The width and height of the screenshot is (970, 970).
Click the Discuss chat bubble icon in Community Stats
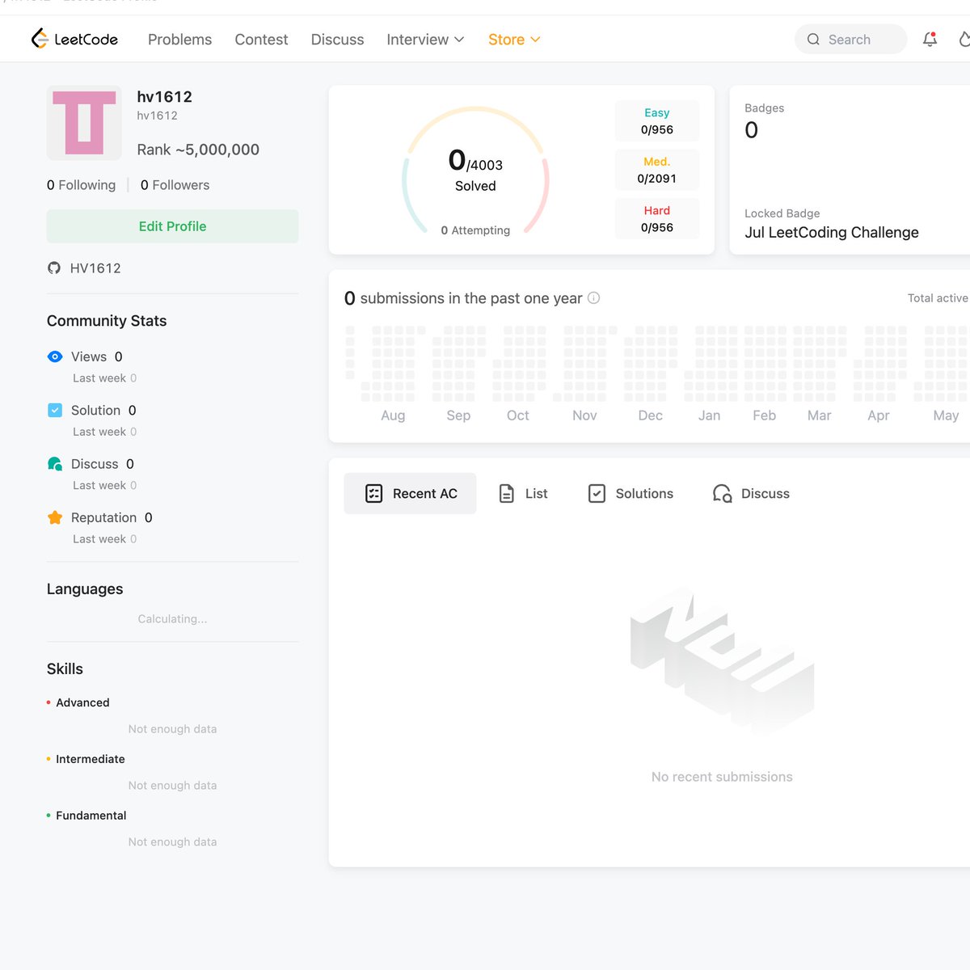point(55,464)
